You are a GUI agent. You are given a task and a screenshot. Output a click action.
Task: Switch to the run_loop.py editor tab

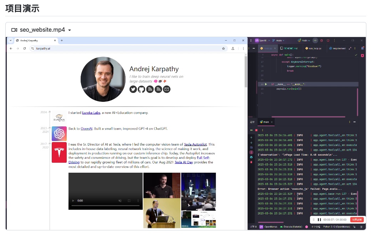click(314, 48)
